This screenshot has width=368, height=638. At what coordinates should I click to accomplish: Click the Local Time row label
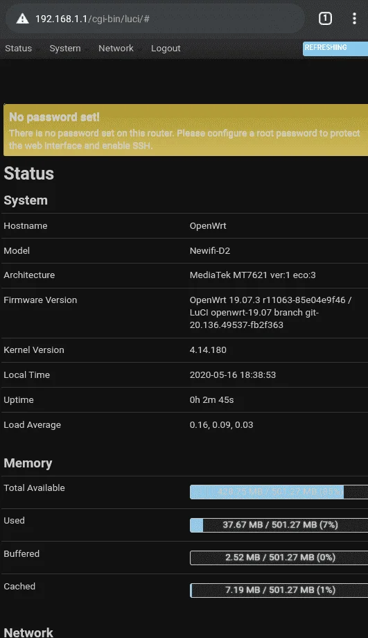point(27,374)
